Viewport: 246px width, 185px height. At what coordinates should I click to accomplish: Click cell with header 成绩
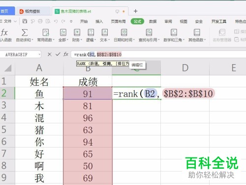[x=88, y=81]
